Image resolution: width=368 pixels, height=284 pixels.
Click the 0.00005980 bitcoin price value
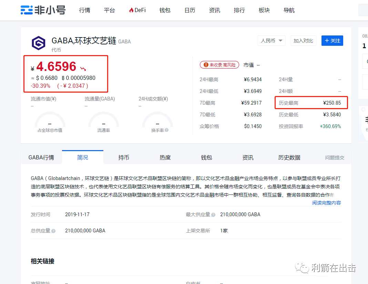81,78
